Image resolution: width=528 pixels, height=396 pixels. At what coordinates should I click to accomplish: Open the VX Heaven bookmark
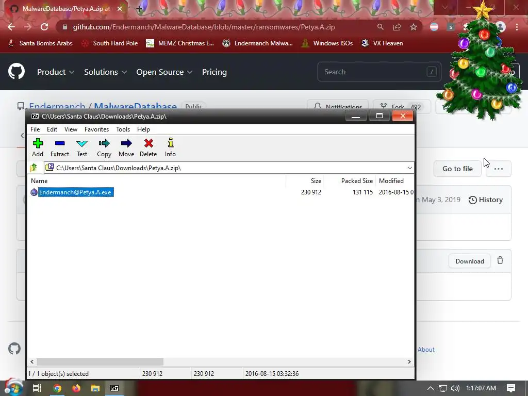[382, 43]
